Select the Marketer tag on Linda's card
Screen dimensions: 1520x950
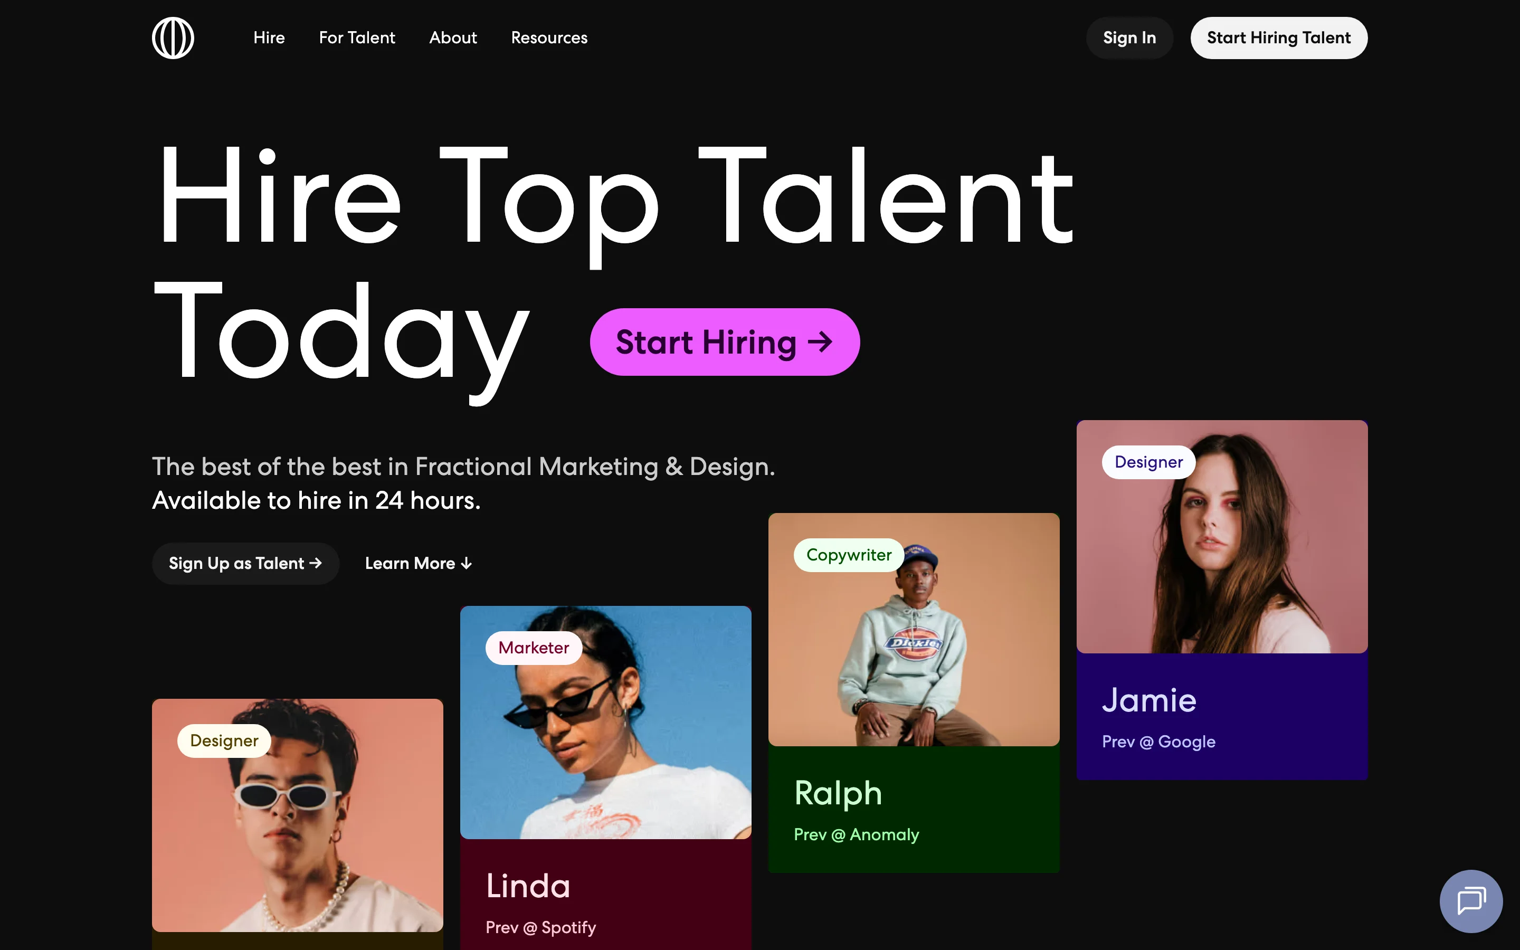click(533, 648)
